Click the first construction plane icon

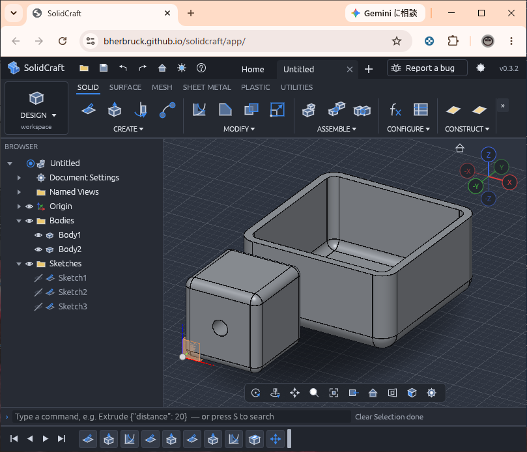pyautogui.click(x=453, y=110)
